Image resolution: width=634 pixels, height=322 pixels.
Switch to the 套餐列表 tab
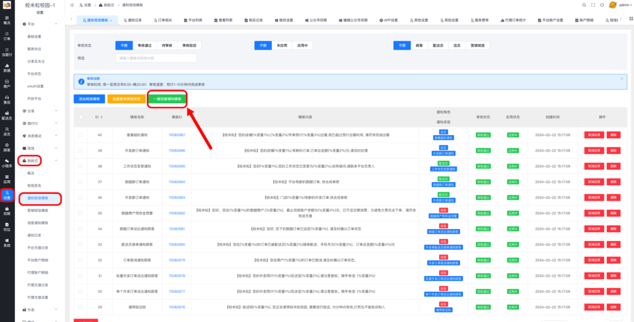(223, 20)
